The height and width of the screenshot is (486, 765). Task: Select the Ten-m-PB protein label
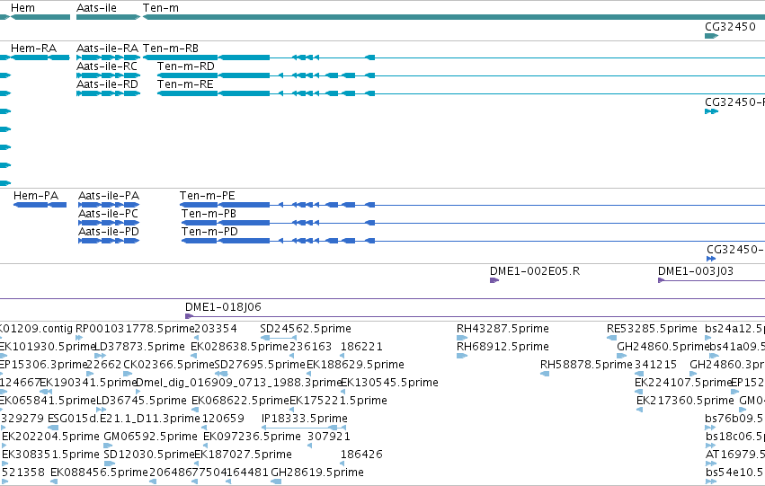coord(209,214)
